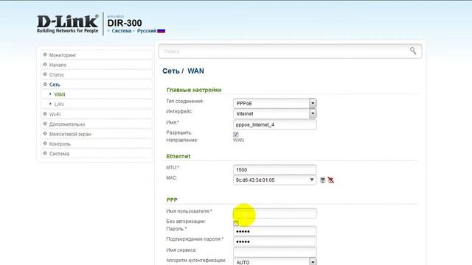Click the Имя сервиса input field
472x265 pixels.
pyautogui.click(x=274, y=252)
